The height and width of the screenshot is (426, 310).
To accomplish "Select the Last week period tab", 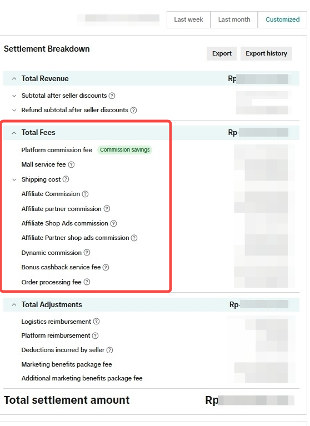I will 188,19.
